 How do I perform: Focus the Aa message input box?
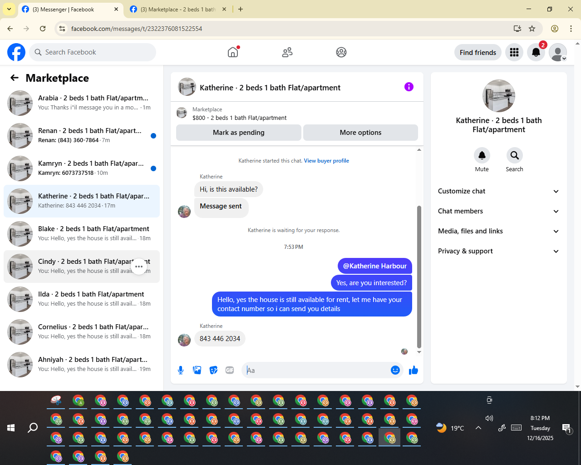pos(316,370)
